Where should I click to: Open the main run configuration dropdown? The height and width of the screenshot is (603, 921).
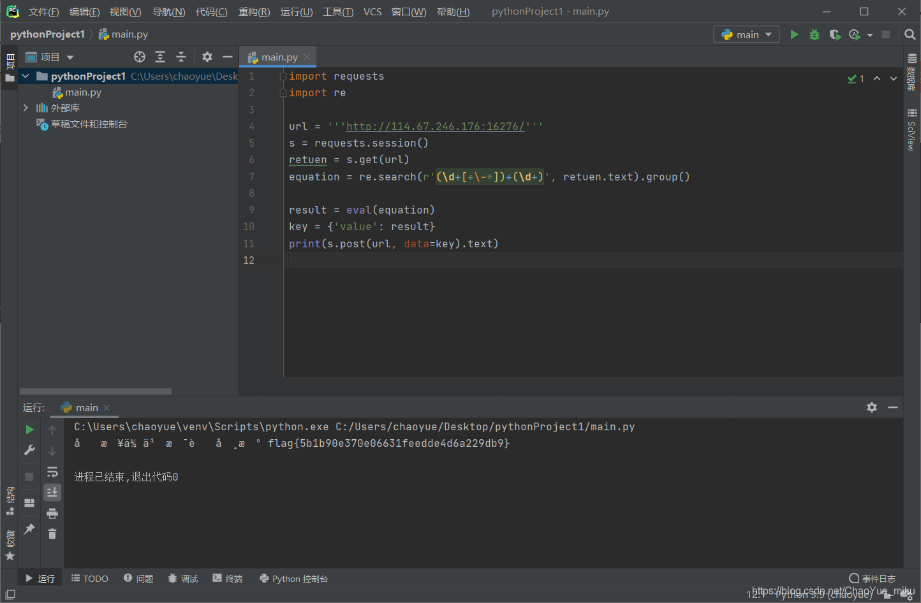point(746,34)
